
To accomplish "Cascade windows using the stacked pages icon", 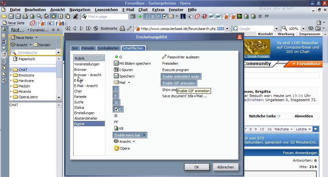I will (x=67, y=16).
